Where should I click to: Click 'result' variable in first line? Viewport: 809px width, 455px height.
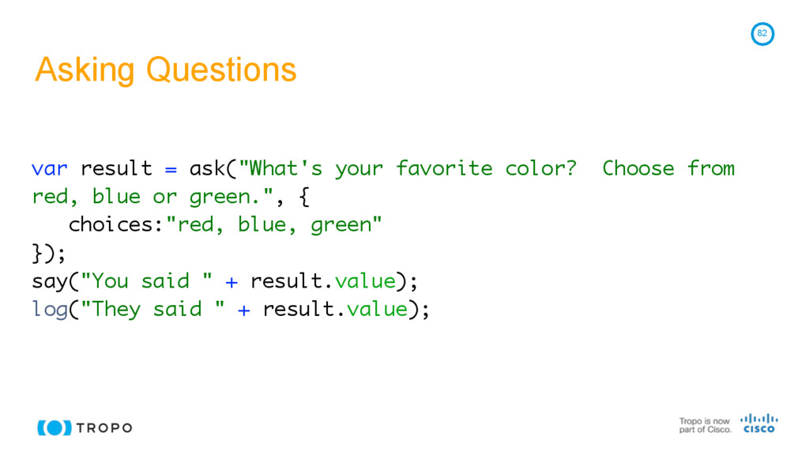pos(116,168)
